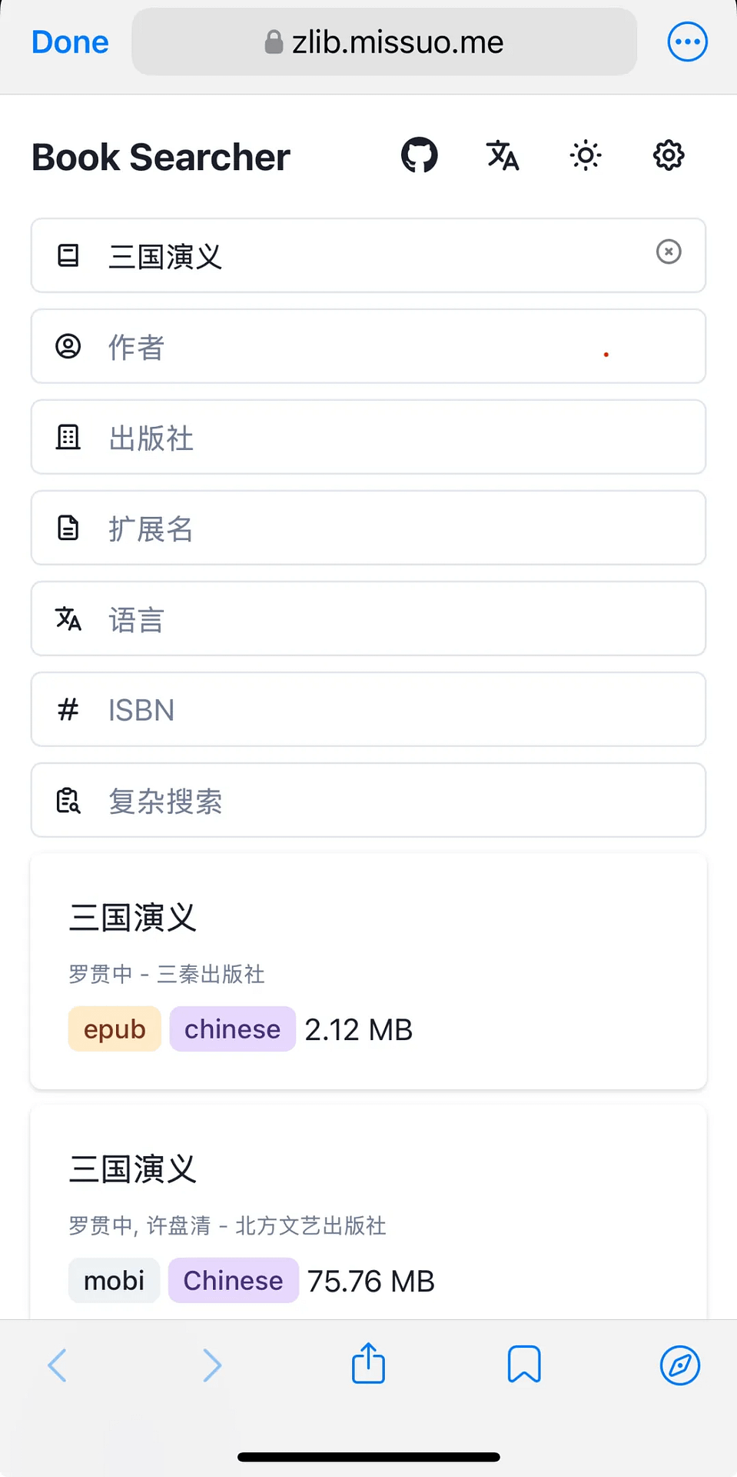Open Safari bookmarks

[x=524, y=1364]
